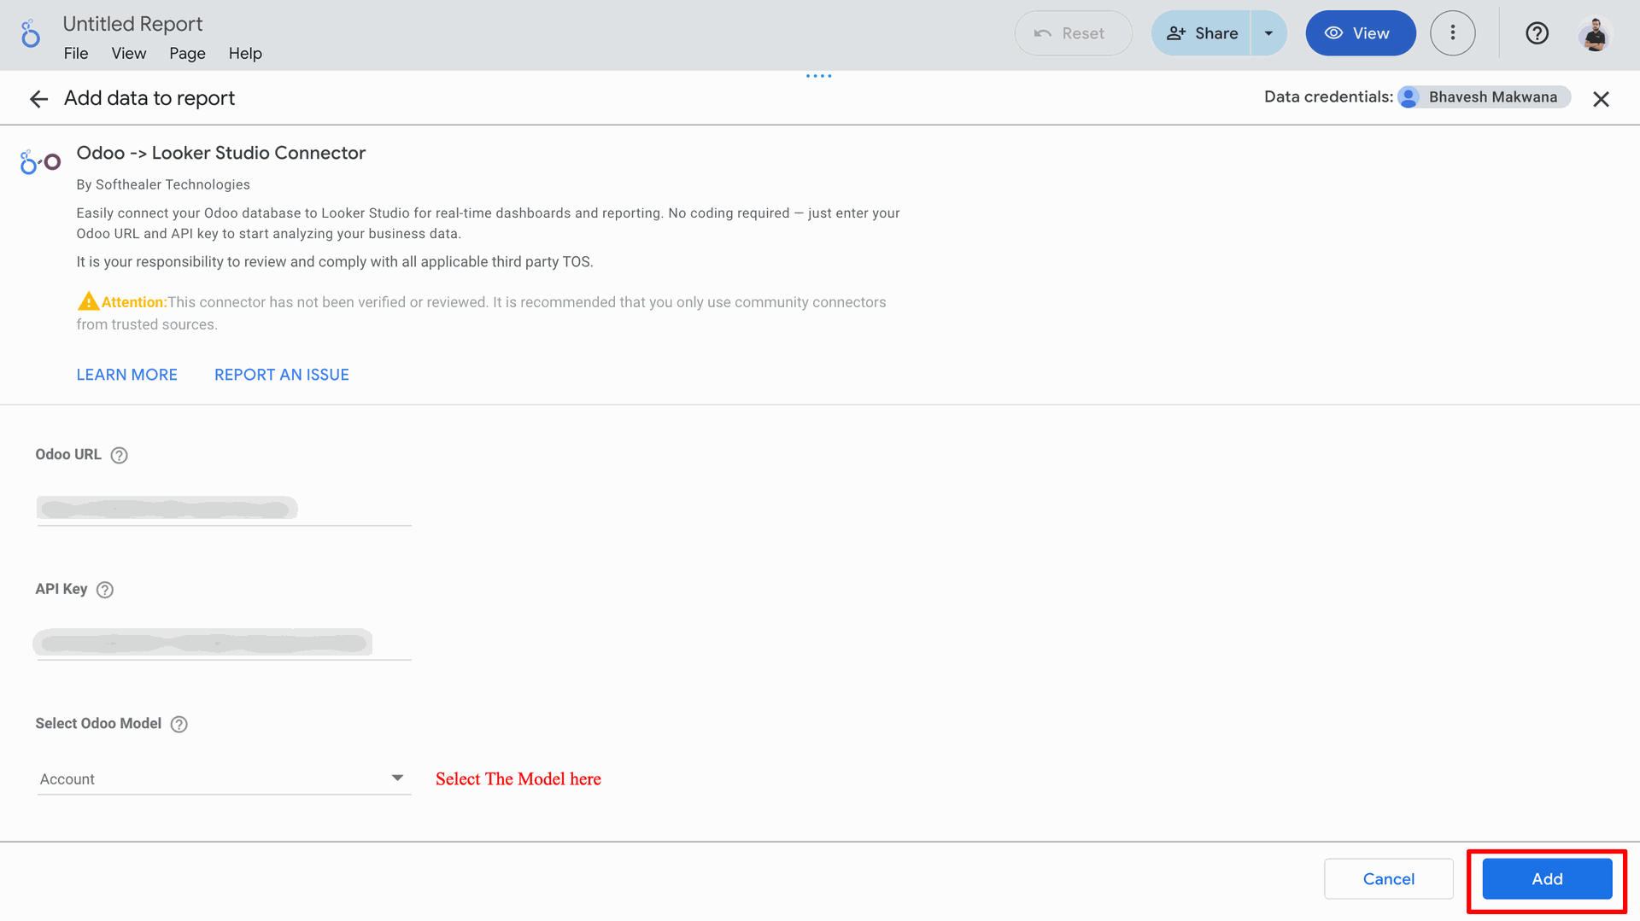The width and height of the screenshot is (1640, 921).
Task: Click the Odoo URL help icon
Action: point(120,455)
